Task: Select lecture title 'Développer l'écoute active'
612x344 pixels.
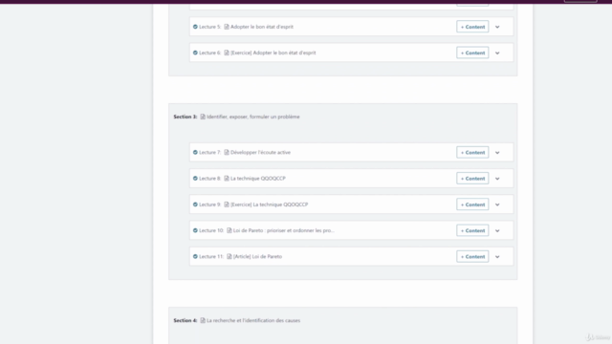Action: 260,153
